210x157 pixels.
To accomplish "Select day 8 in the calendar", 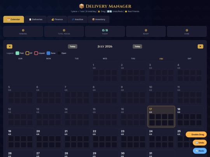I will (105, 94).
